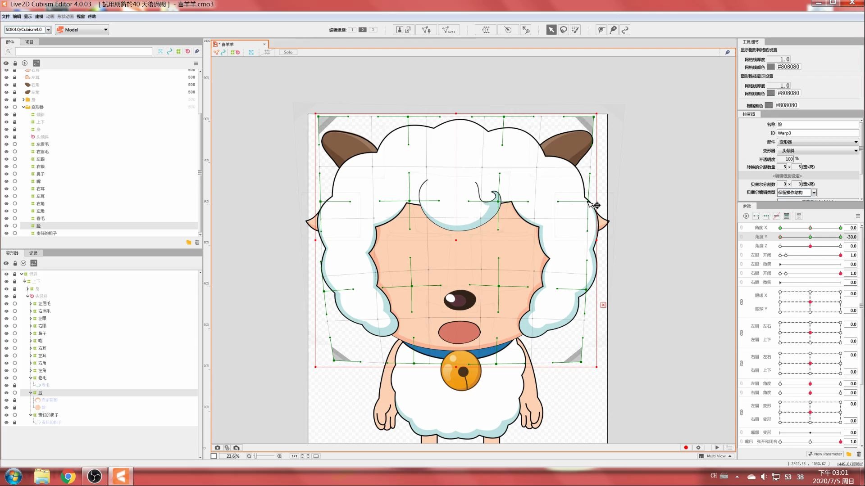This screenshot has height=486, width=865.
Task: Open the 部件 dropdown in inspector
Action: [818, 142]
